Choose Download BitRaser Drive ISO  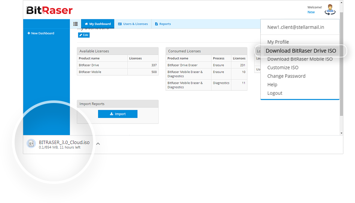click(x=301, y=51)
